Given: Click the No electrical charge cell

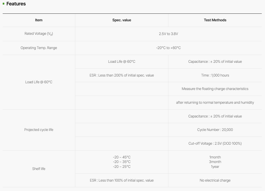Looking at the screenshot, I should tap(215, 180).
